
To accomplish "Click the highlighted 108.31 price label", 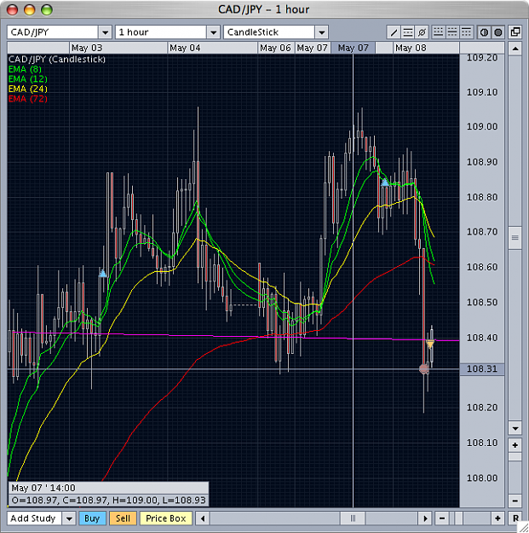I will (x=482, y=368).
